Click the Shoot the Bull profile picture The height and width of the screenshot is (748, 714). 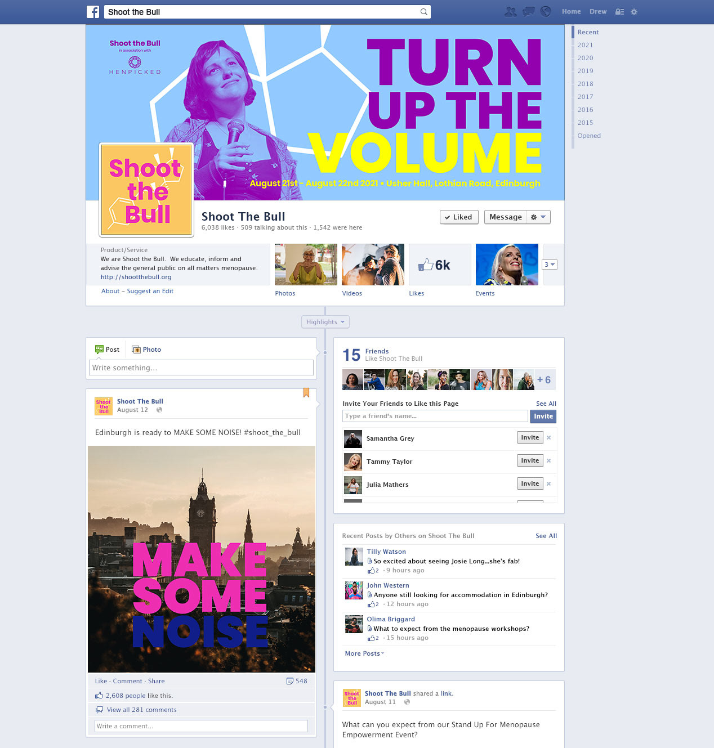146,190
